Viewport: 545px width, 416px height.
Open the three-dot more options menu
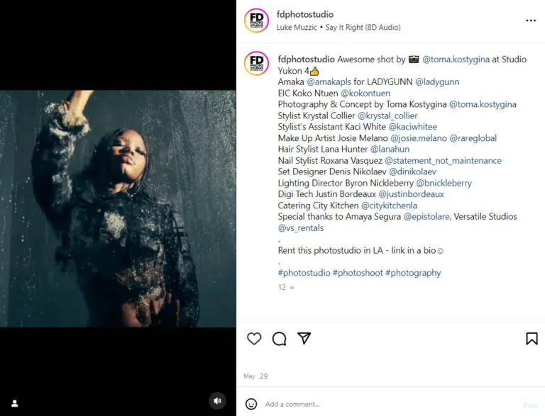[531, 21]
